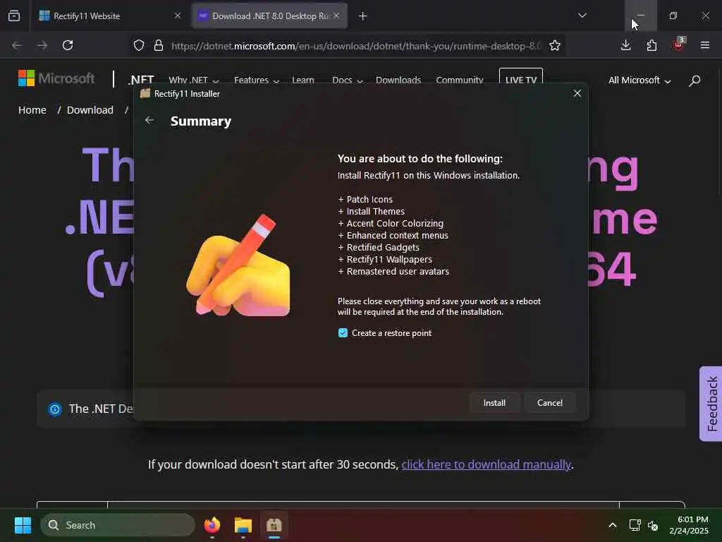Viewport: 722px width, 542px height.
Task: Open the Community navigation item
Action: 460,80
